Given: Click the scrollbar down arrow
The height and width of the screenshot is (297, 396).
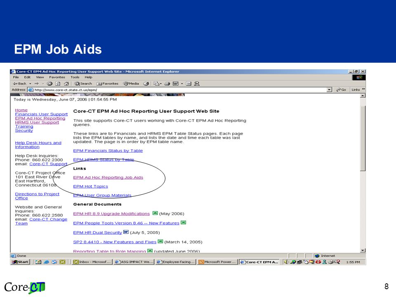Looking at the screenshot, I should pyautogui.click(x=363, y=250).
